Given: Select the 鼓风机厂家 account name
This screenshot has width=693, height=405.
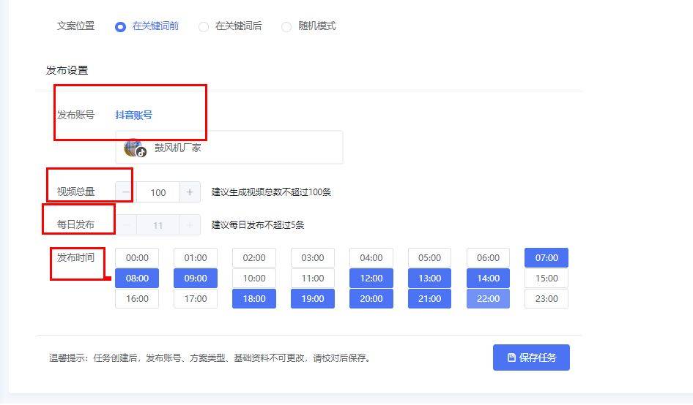Looking at the screenshot, I should (x=178, y=148).
